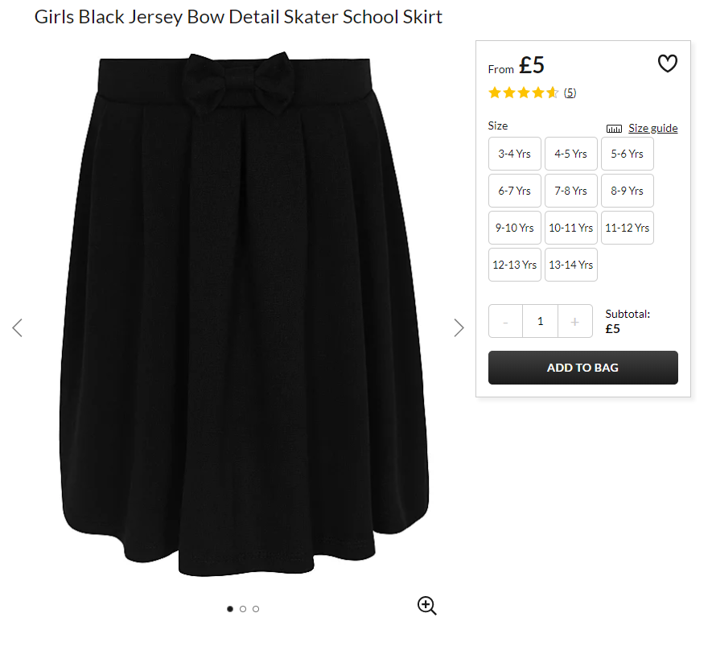Add item to wishlist with heart icon

point(668,64)
